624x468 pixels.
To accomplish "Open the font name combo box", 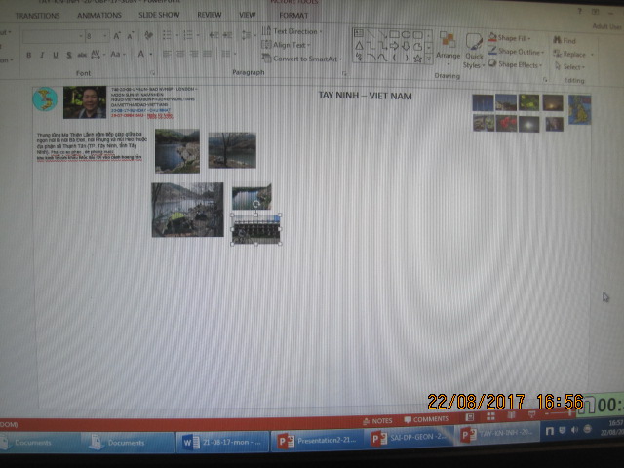I will [x=54, y=36].
